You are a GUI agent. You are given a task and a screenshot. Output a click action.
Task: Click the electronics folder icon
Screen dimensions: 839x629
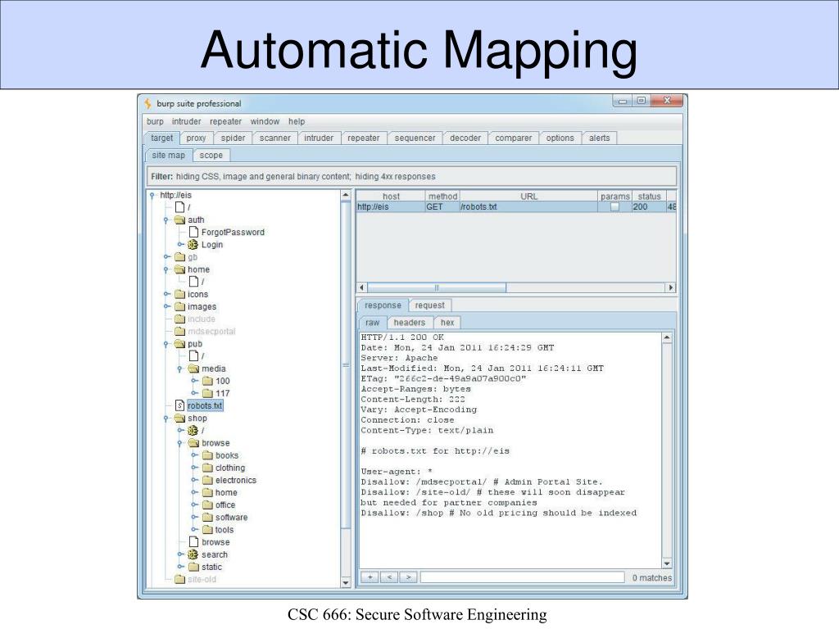[207, 480]
